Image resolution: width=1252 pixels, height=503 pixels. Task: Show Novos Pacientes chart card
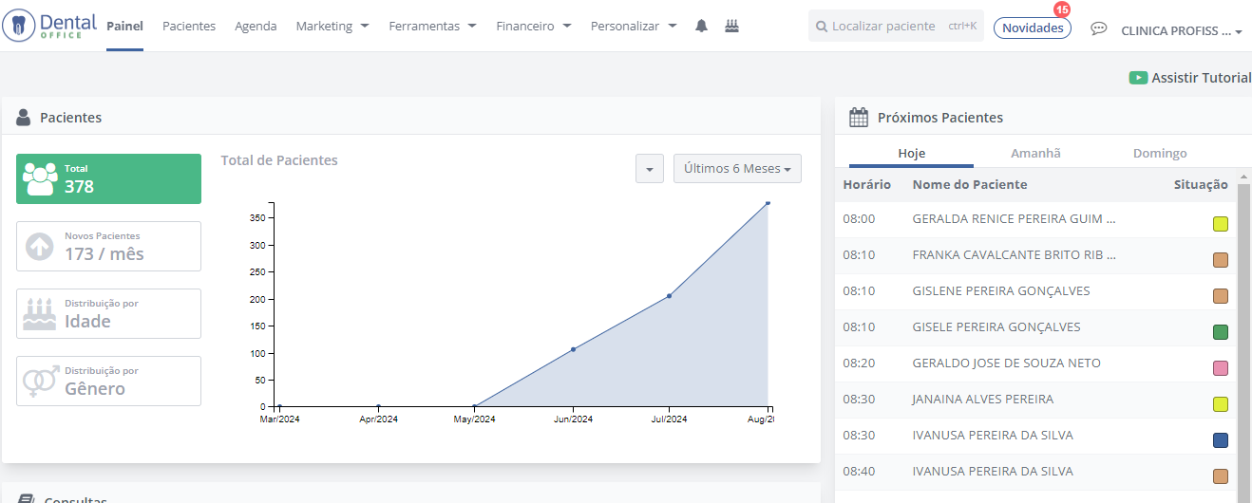108,247
